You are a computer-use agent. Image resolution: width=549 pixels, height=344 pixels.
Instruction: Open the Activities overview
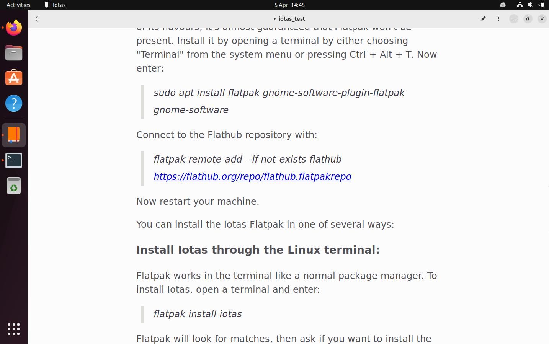pos(18,5)
